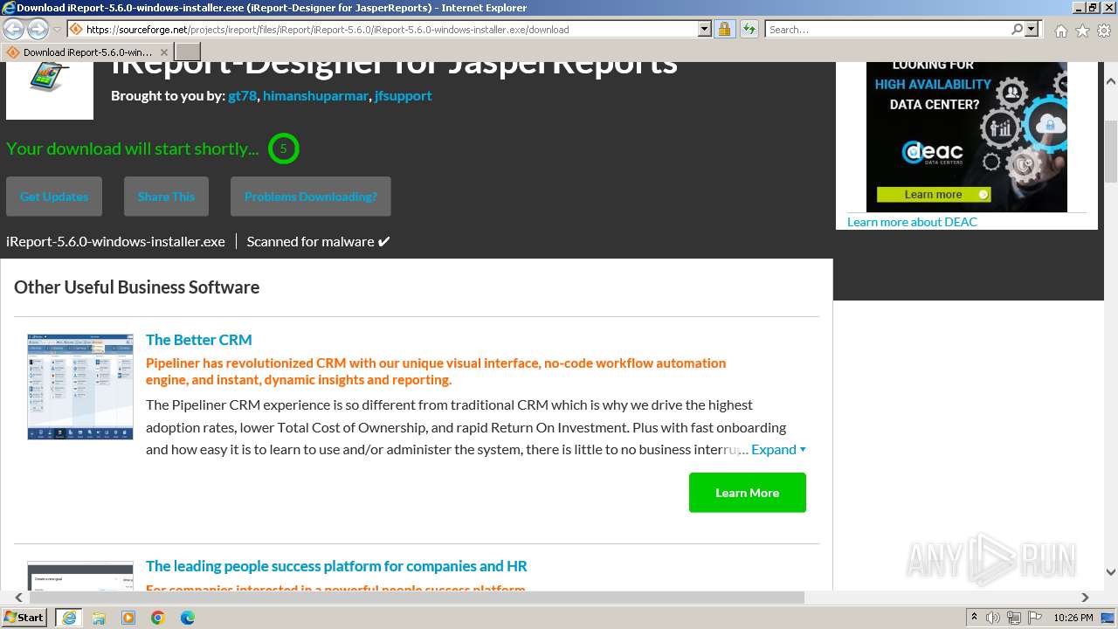The width and height of the screenshot is (1118, 629).
Task: Expand the Pipeliner CRM description
Action: pyautogui.click(x=778, y=449)
